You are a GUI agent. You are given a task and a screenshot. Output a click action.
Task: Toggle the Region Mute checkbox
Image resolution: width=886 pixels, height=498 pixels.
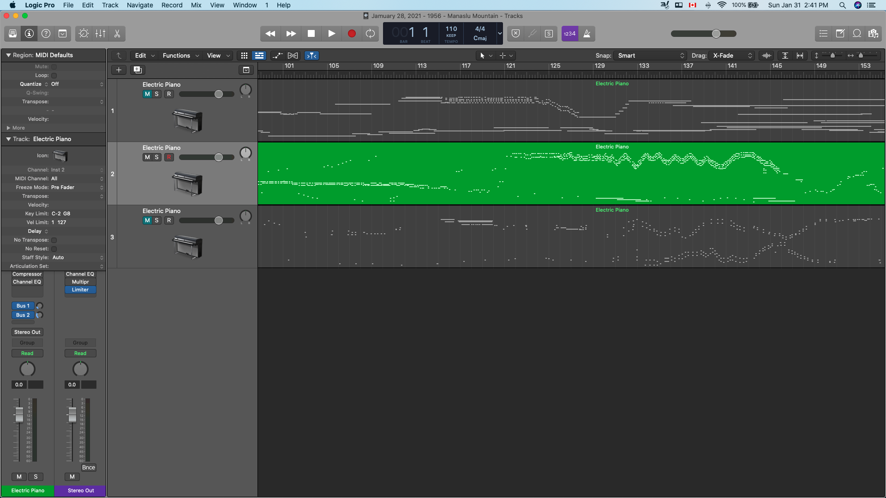coord(54,67)
